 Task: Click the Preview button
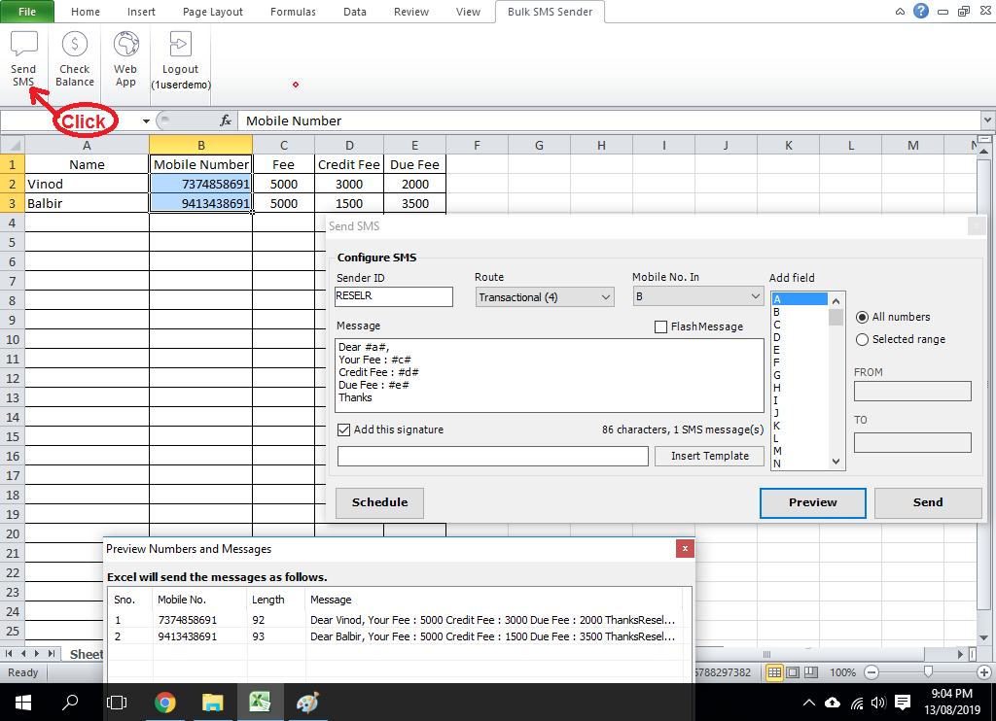(x=813, y=502)
